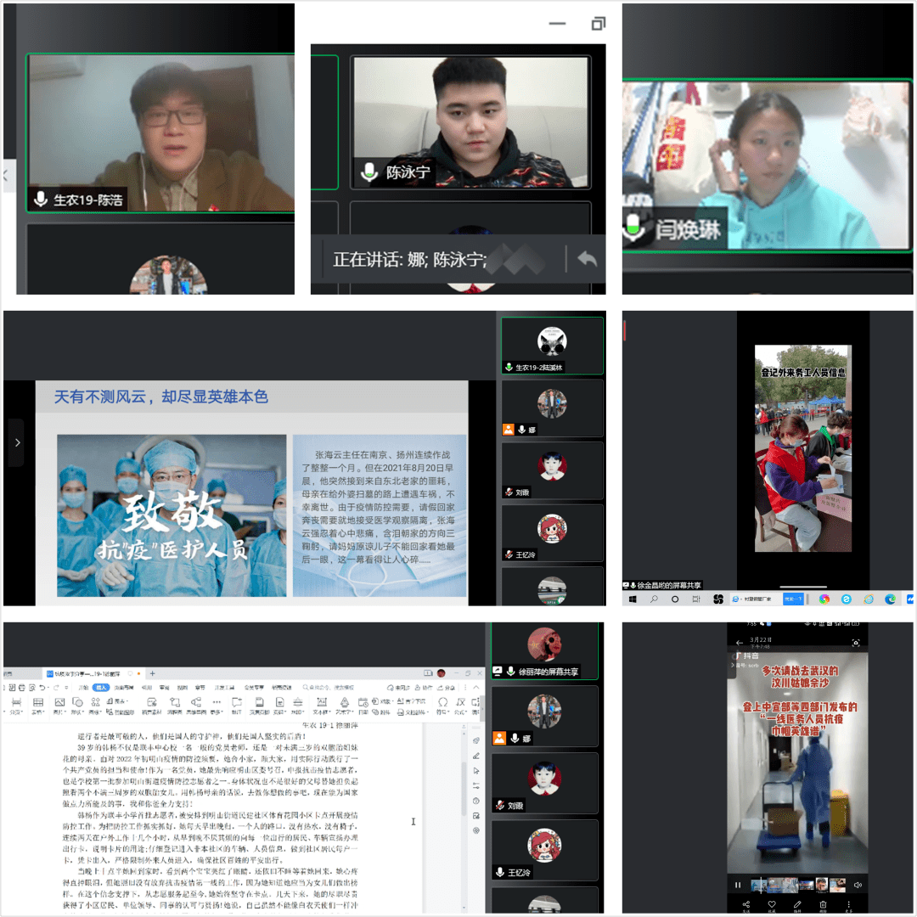Expand the side panel arrow beside the slide
Image resolution: width=917 pixels, height=917 pixels.
click(17, 442)
